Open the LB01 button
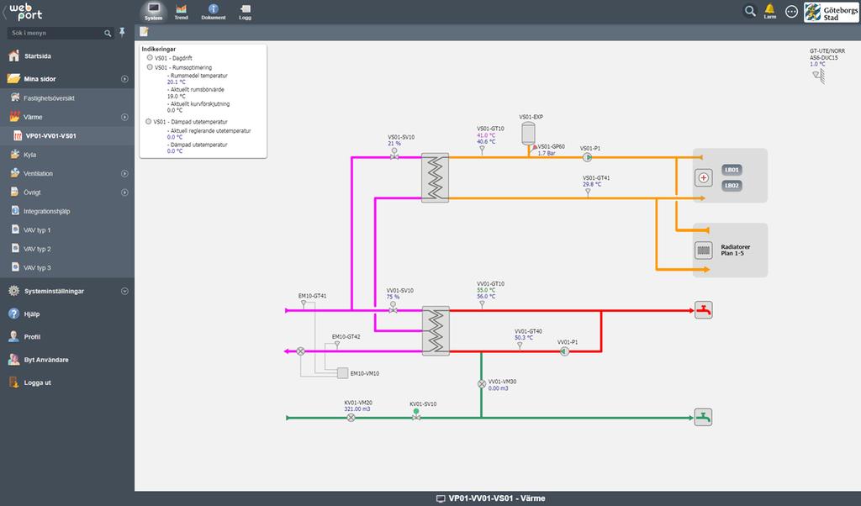The height and width of the screenshot is (506, 861). point(732,170)
